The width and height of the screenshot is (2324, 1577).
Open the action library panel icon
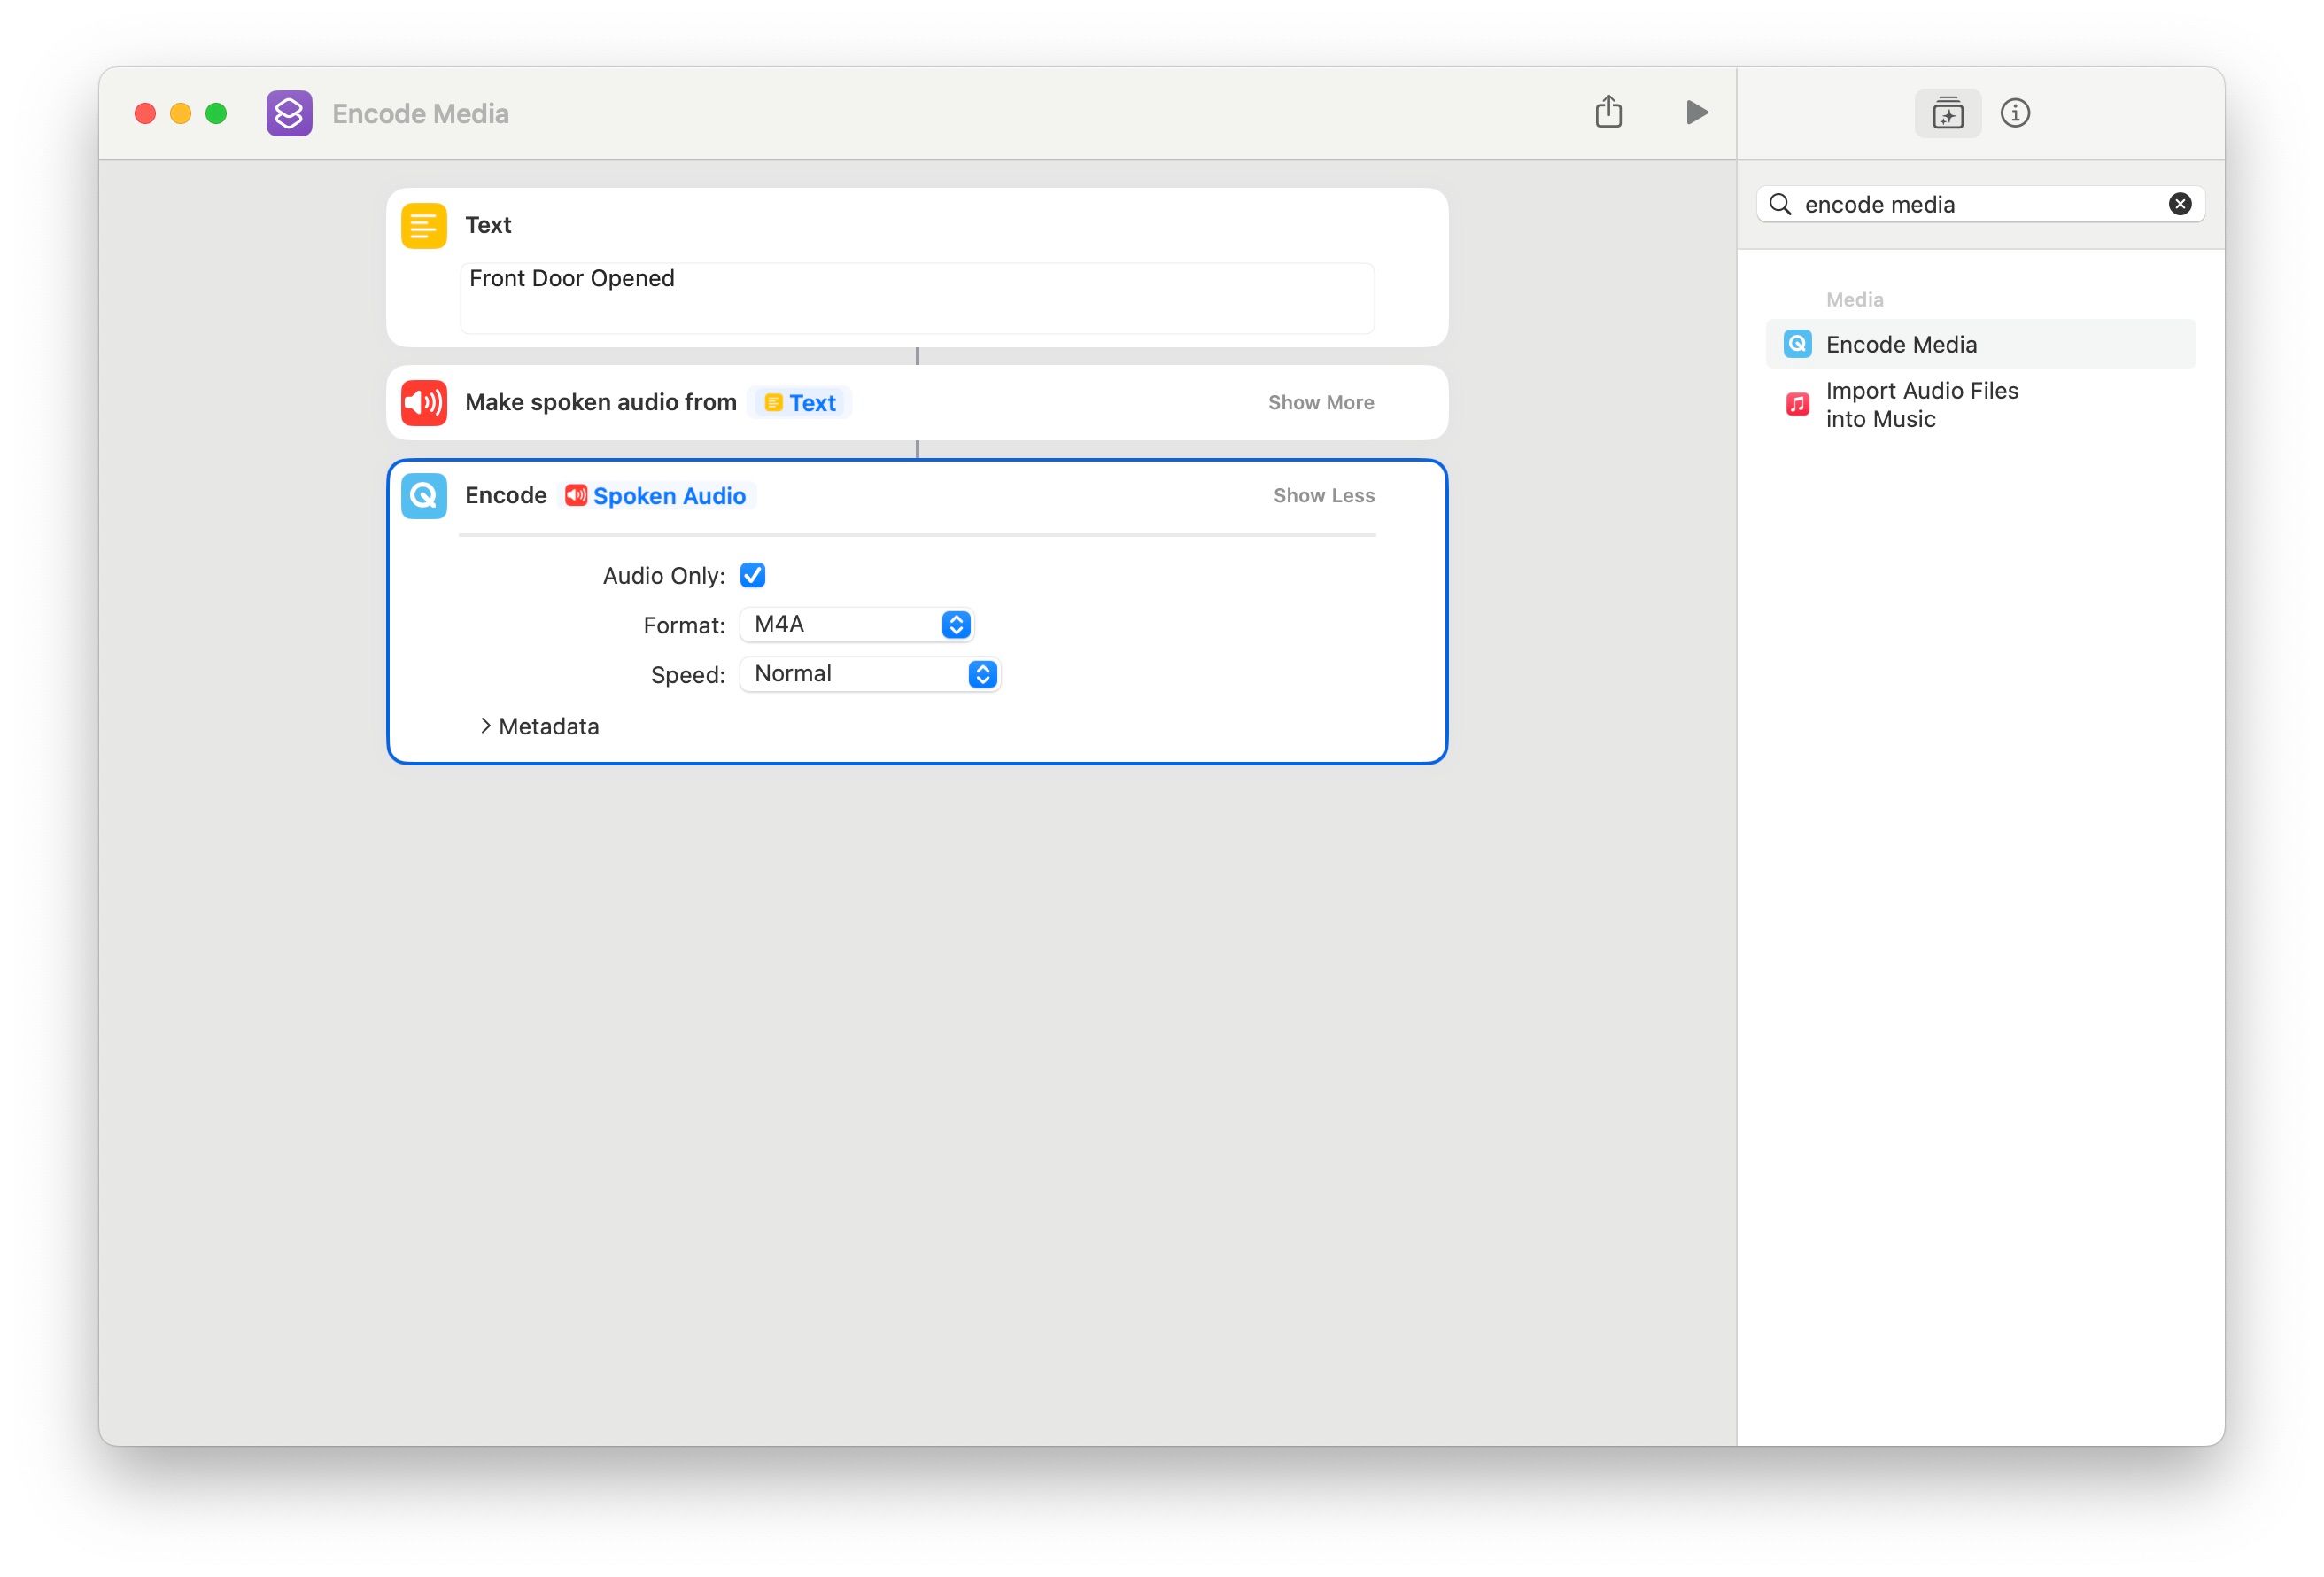pos(1948,112)
